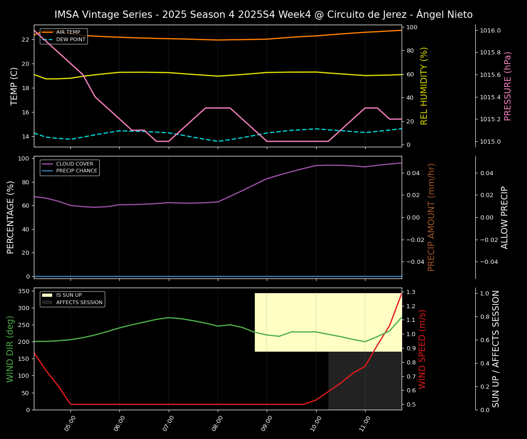Click the PERCENTAGE (%) axis label
This screenshot has height=439, width=527.
[x=11, y=217]
